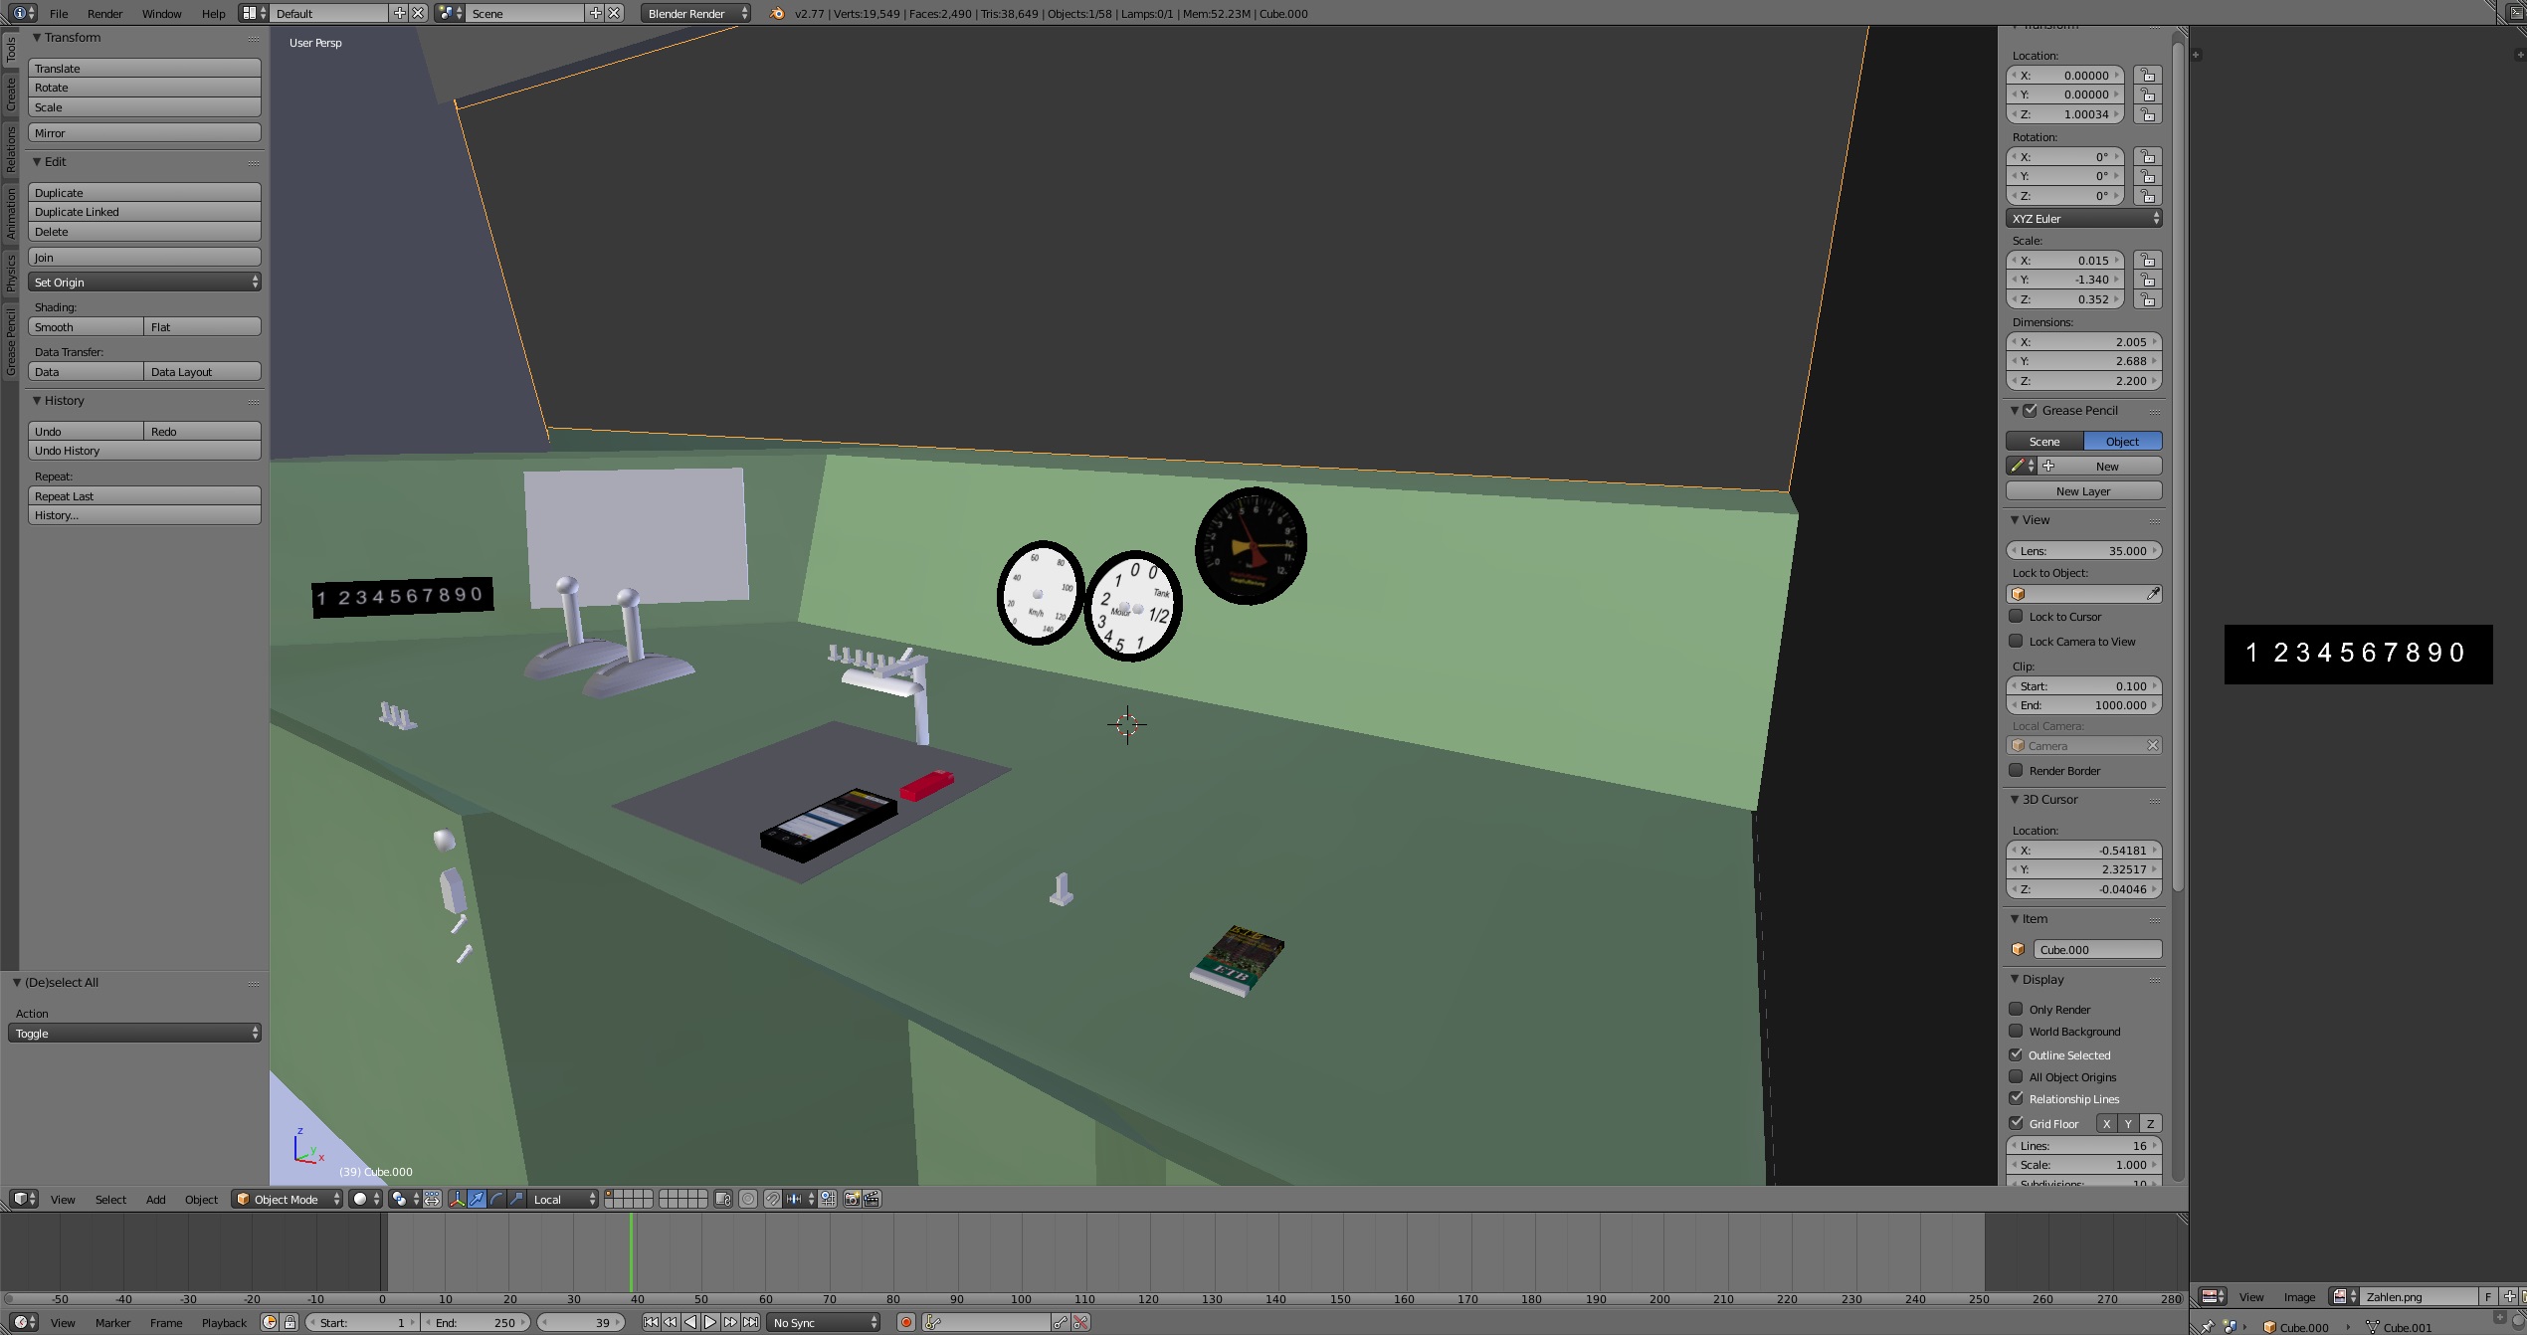Screen dimensions: 2527x1335
Task: Uncheck Outline Selected option
Action: (x=2017, y=1054)
